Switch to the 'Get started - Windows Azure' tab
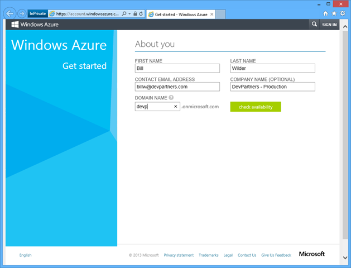This screenshot has width=351, height=268. (x=181, y=13)
